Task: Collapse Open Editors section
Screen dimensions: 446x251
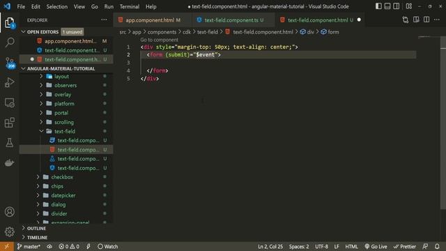Action: coord(23,32)
